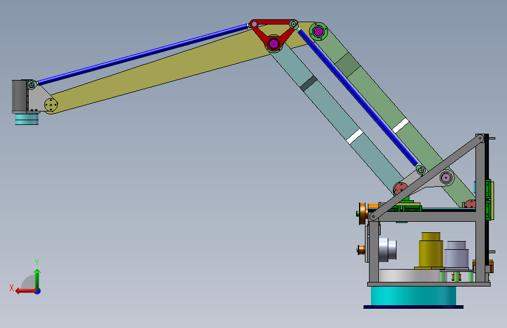Select the large silver disc above the turntable
The width and height of the screenshot is (507, 328).
(409, 275)
